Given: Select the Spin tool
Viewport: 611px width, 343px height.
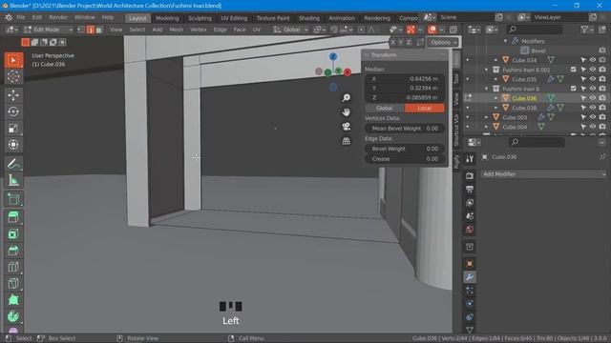Looking at the screenshot, I should point(13,316).
